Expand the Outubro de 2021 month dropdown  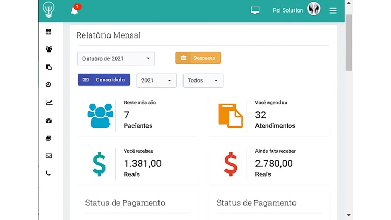pyautogui.click(x=116, y=58)
